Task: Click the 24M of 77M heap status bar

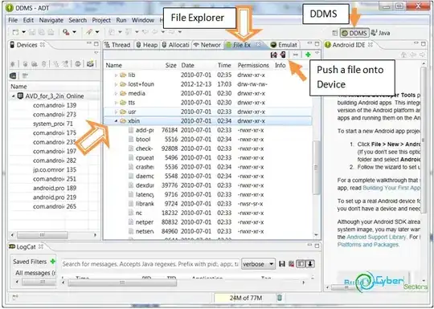Action: pyautogui.click(x=245, y=298)
